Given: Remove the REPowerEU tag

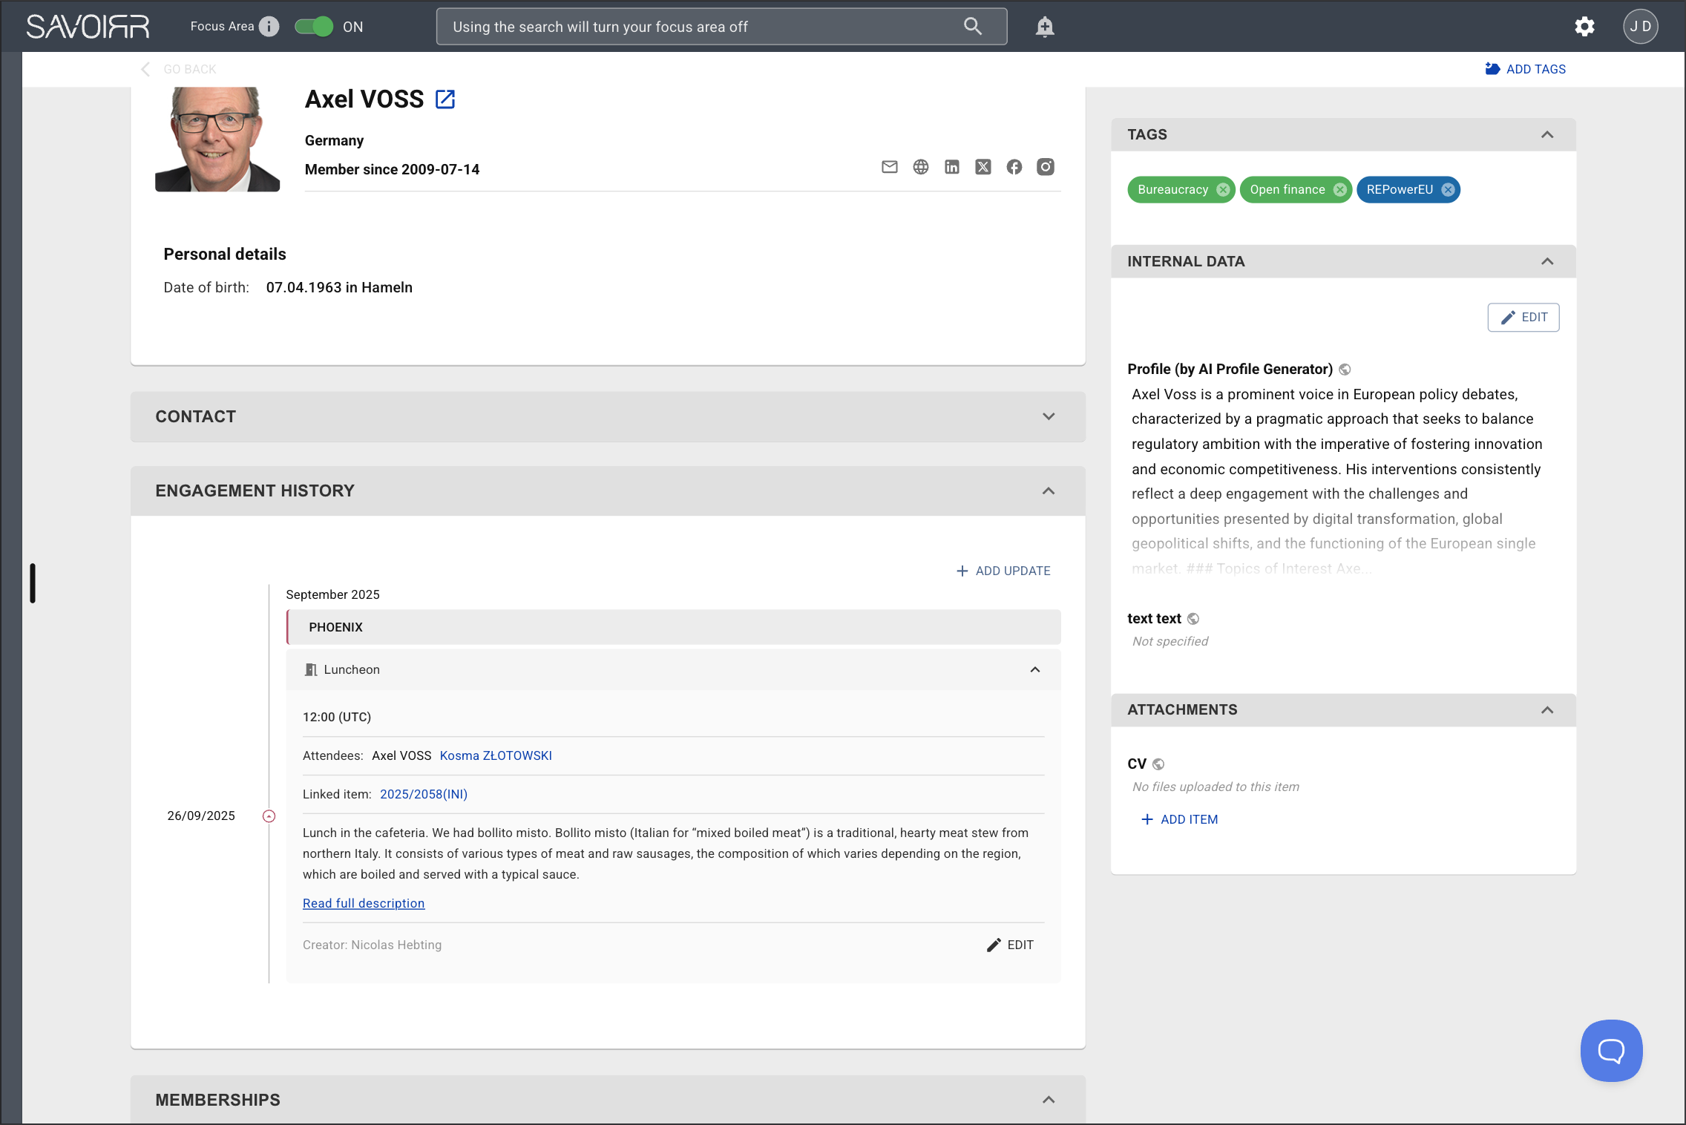Looking at the screenshot, I should point(1448,190).
